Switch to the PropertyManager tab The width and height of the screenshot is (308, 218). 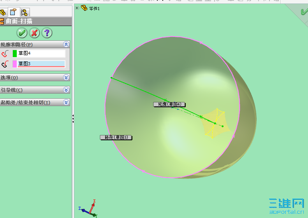pos(14,12)
